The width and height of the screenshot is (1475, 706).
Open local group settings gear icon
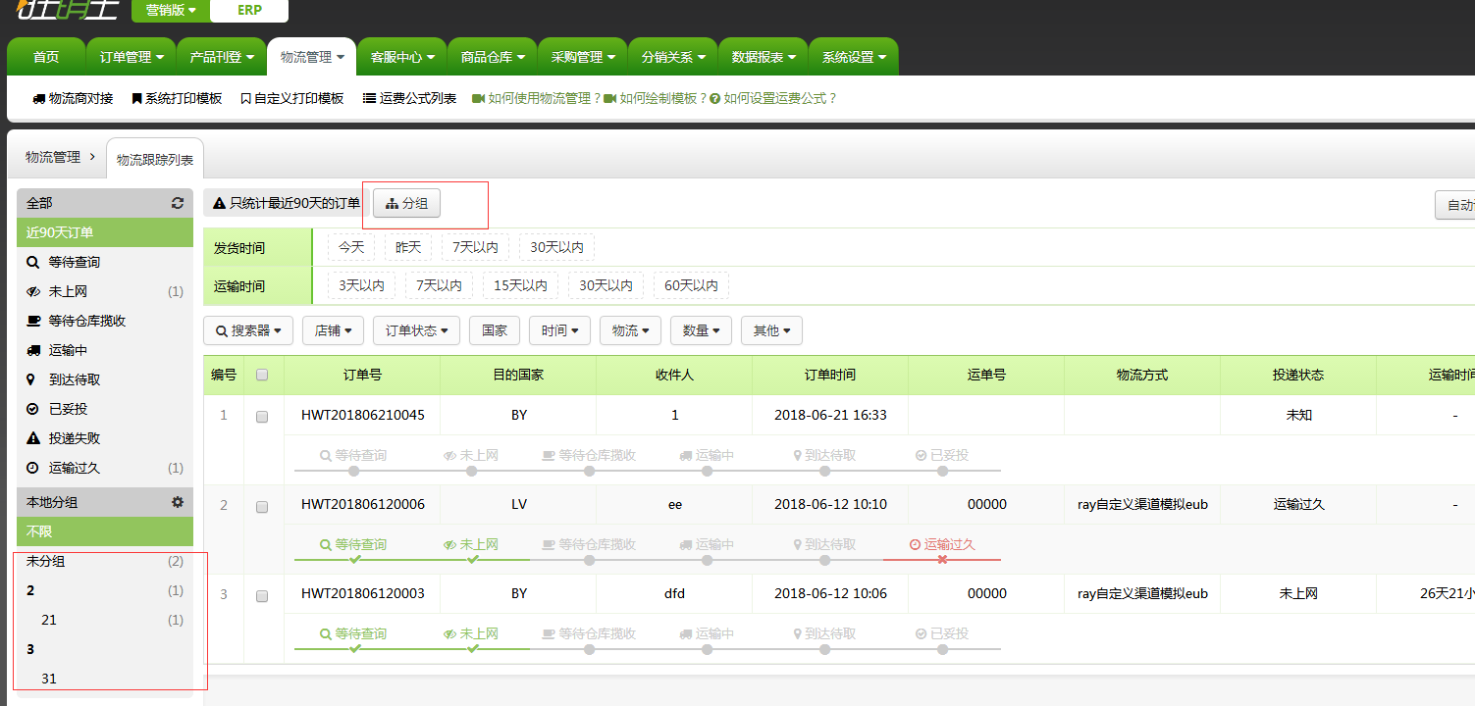pos(178,502)
